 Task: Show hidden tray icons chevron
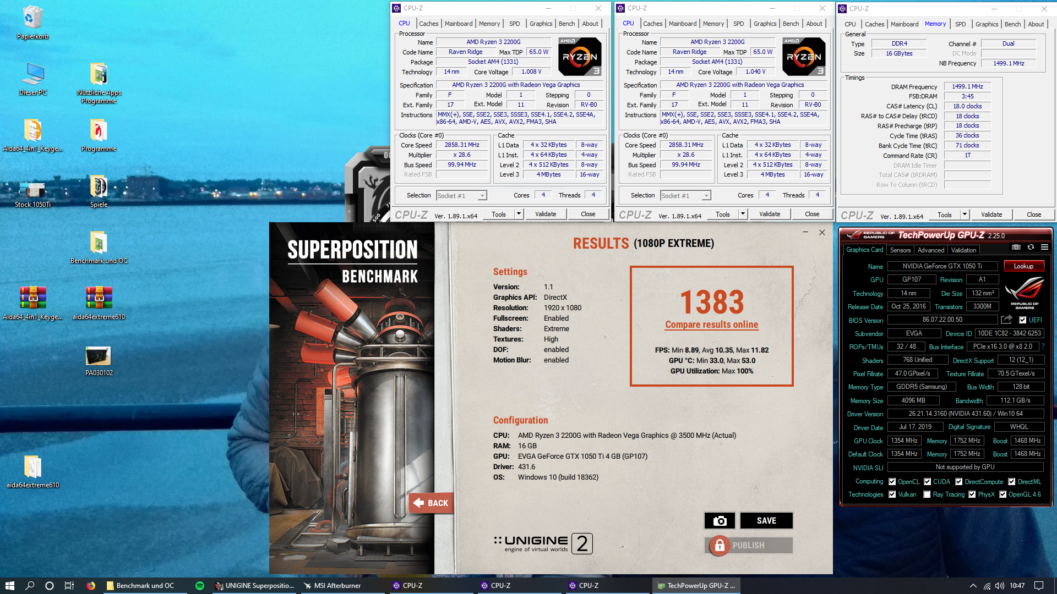[x=973, y=586]
